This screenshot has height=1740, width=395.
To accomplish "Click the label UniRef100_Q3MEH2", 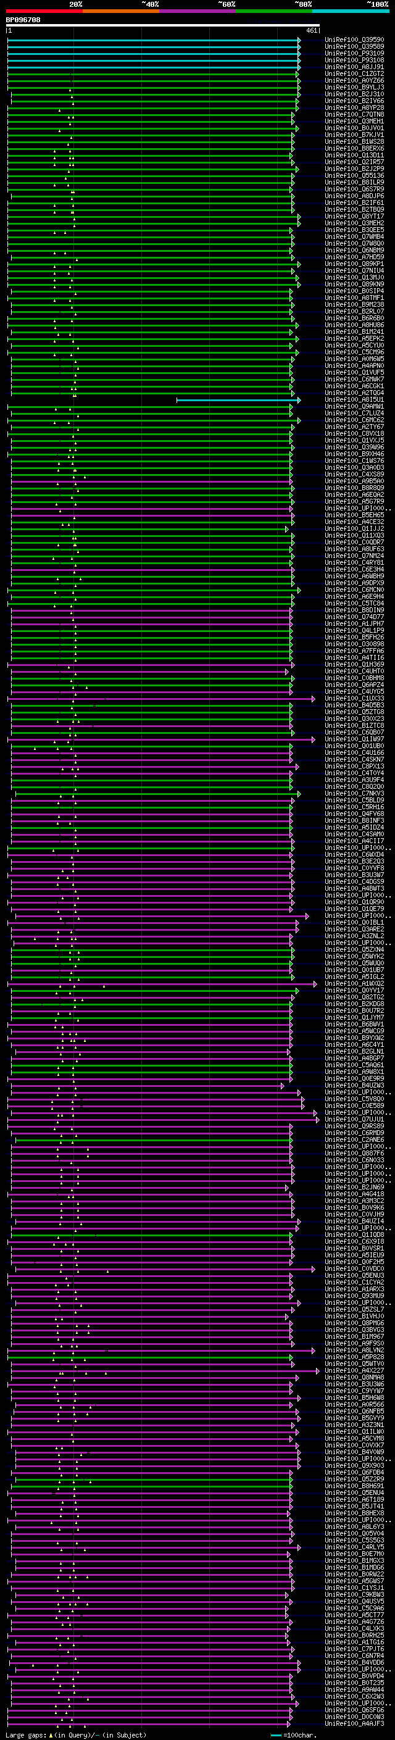I will 354,223.
